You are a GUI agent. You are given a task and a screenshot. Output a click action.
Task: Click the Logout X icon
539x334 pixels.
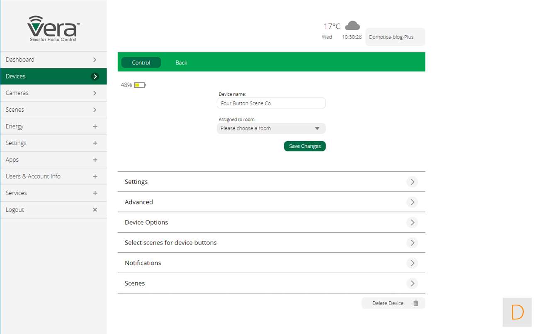click(x=95, y=210)
